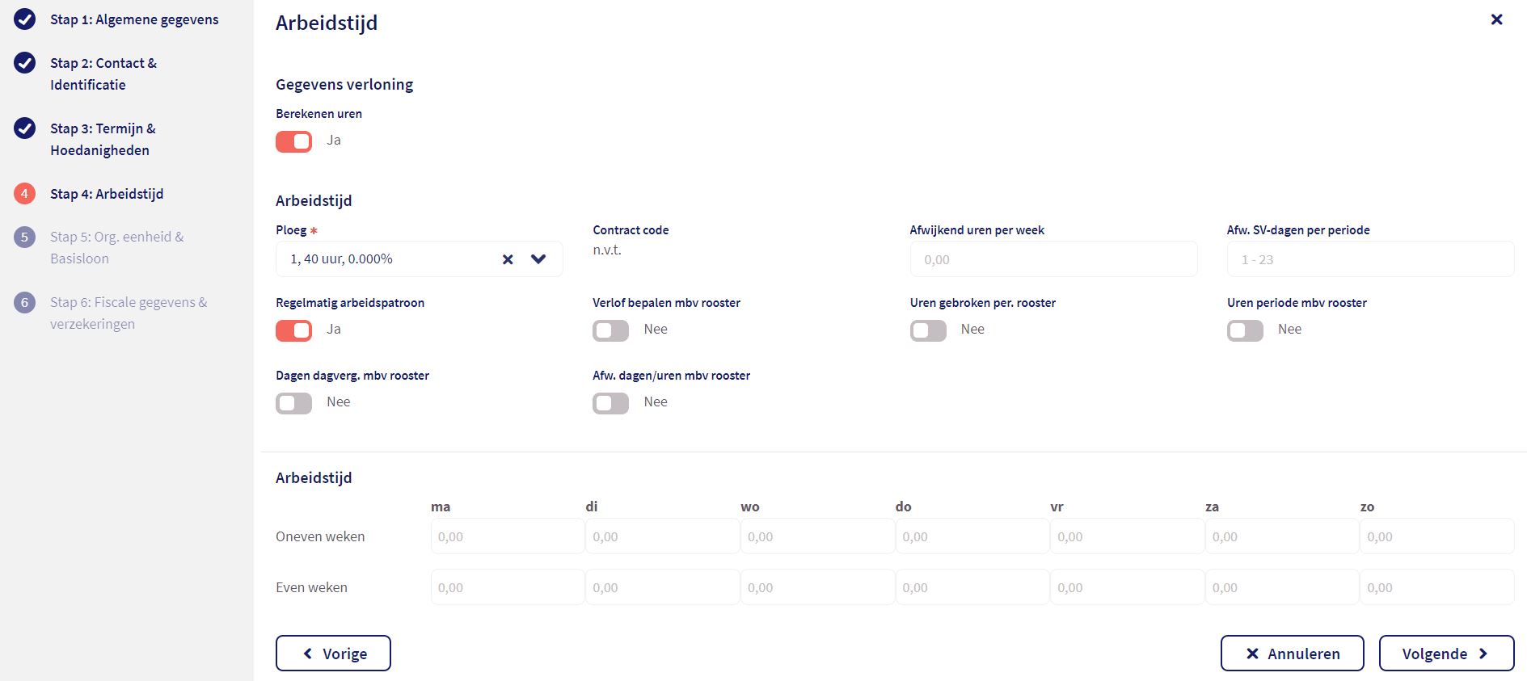1527x681 pixels.
Task: Go to Stap 1: Algemene gegevens
Action: (134, 19)
